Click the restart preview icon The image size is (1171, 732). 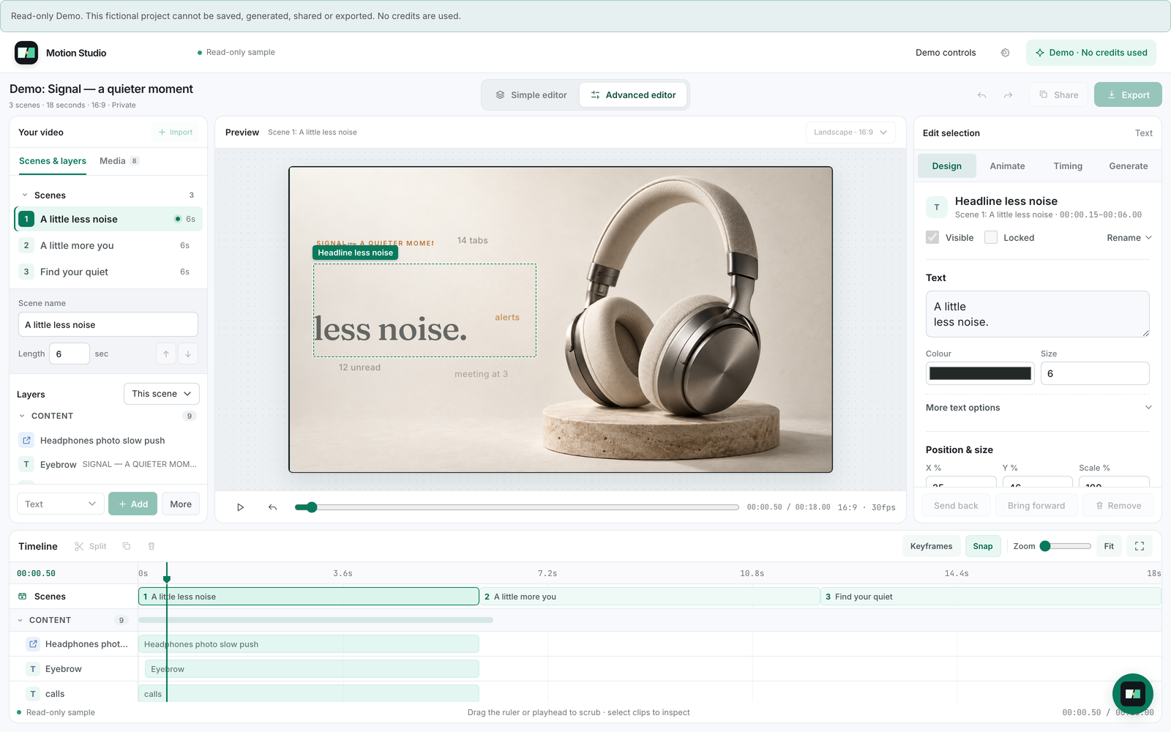(x=272, y=507)
